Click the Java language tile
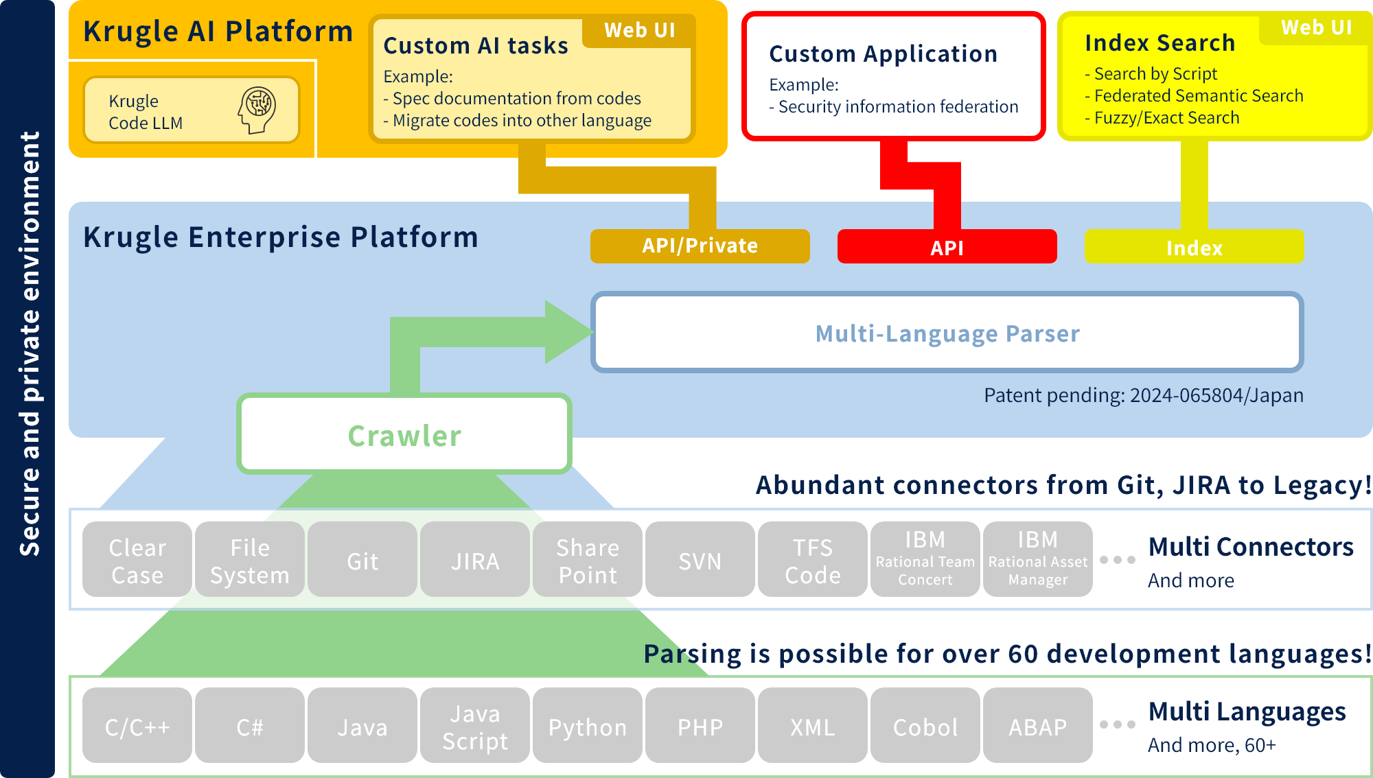The height and width of the screenshot is (778, 1373). pyautogui.click(x=362, y=725)
